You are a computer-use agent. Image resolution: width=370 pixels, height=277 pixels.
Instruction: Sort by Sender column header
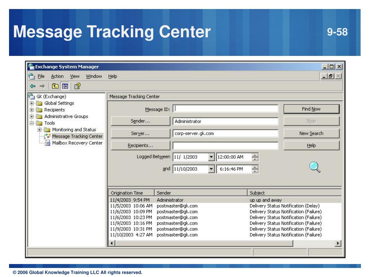pyautogui.click(x=201, y=193)
